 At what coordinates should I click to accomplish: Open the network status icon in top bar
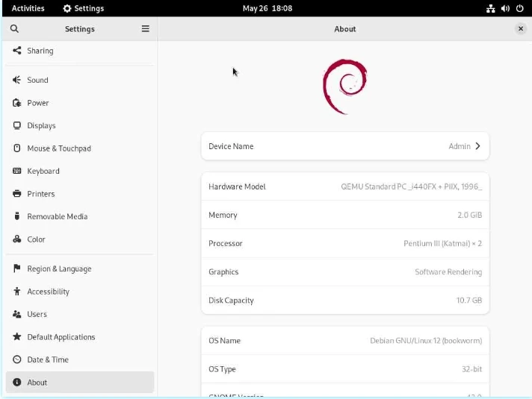pos(491,8)
